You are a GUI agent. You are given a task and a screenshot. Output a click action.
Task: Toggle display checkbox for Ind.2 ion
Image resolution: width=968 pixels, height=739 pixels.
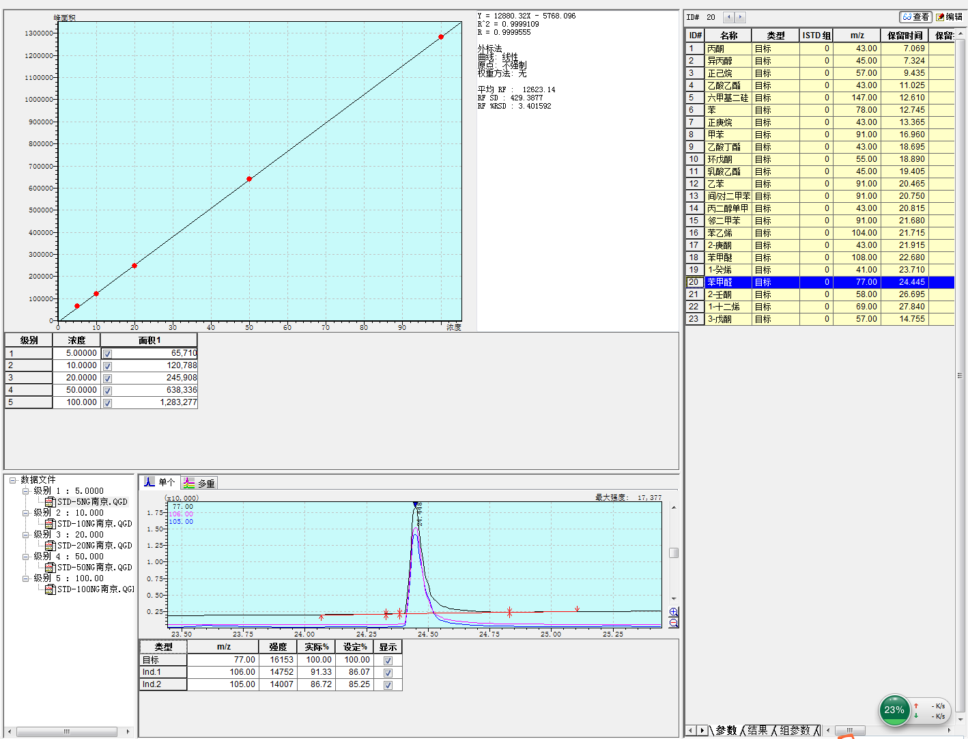pyautogui.click(x=388, y=685)
